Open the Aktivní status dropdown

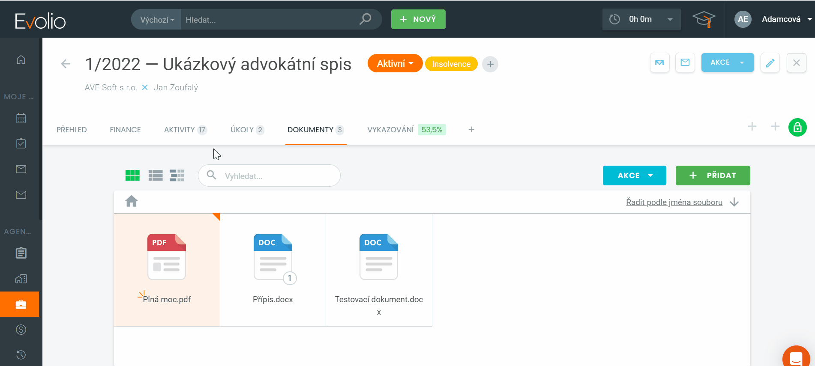click(395, 64)
